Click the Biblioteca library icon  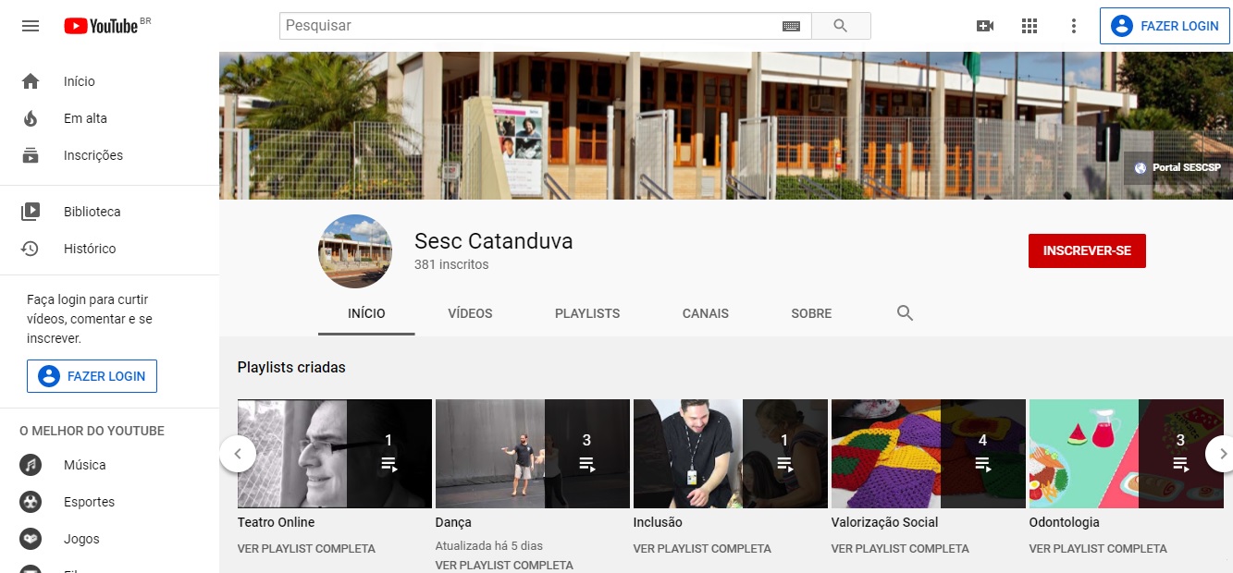tap(31, 212)
